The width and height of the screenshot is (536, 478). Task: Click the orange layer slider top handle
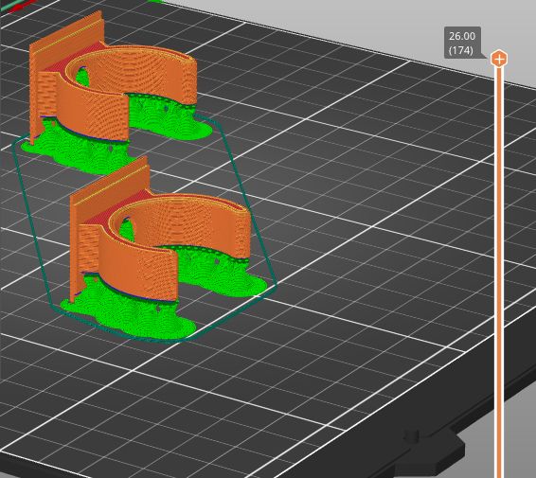(x=499, y=59)
